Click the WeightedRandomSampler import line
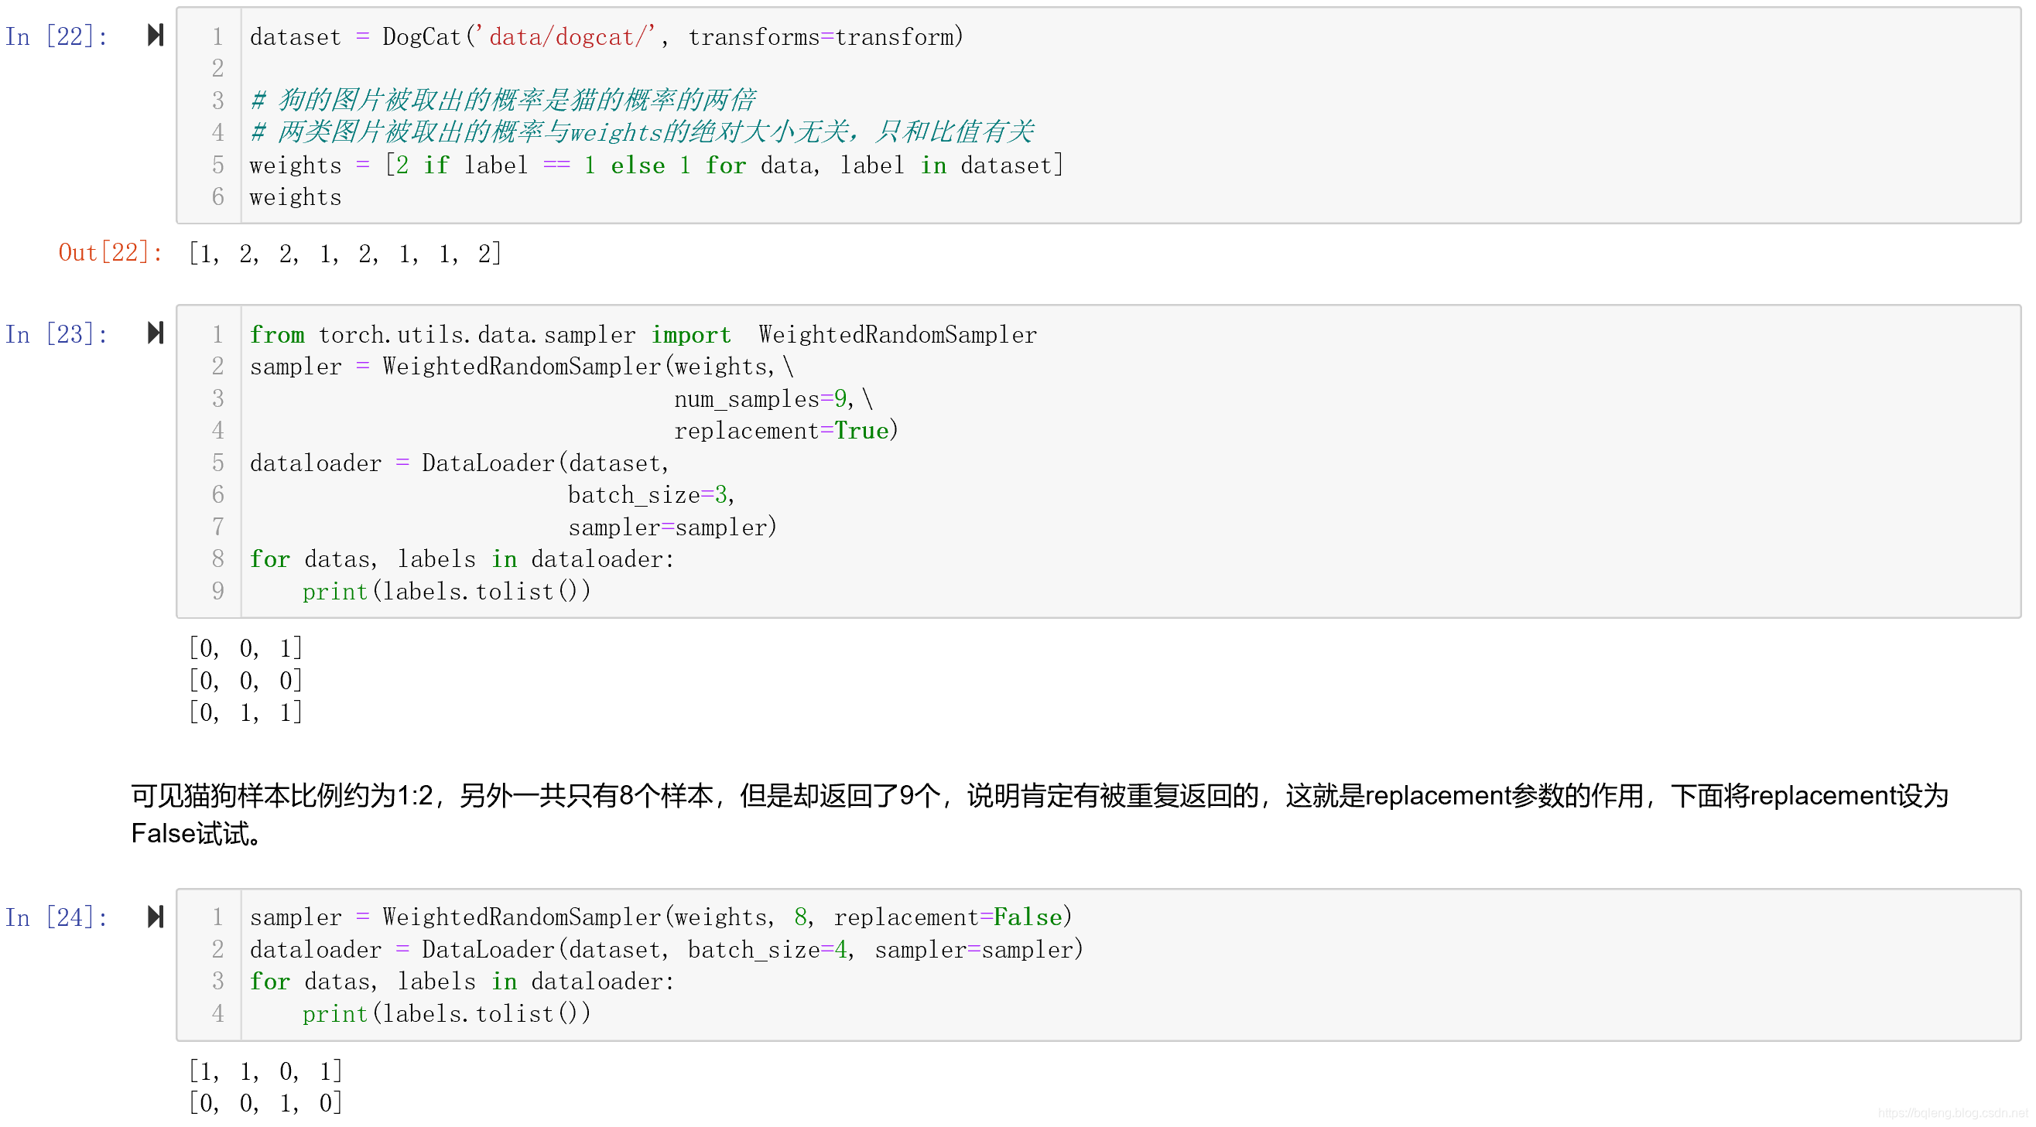The height and width of the screenshot is (1127, 2036). [x=643, y=335]
